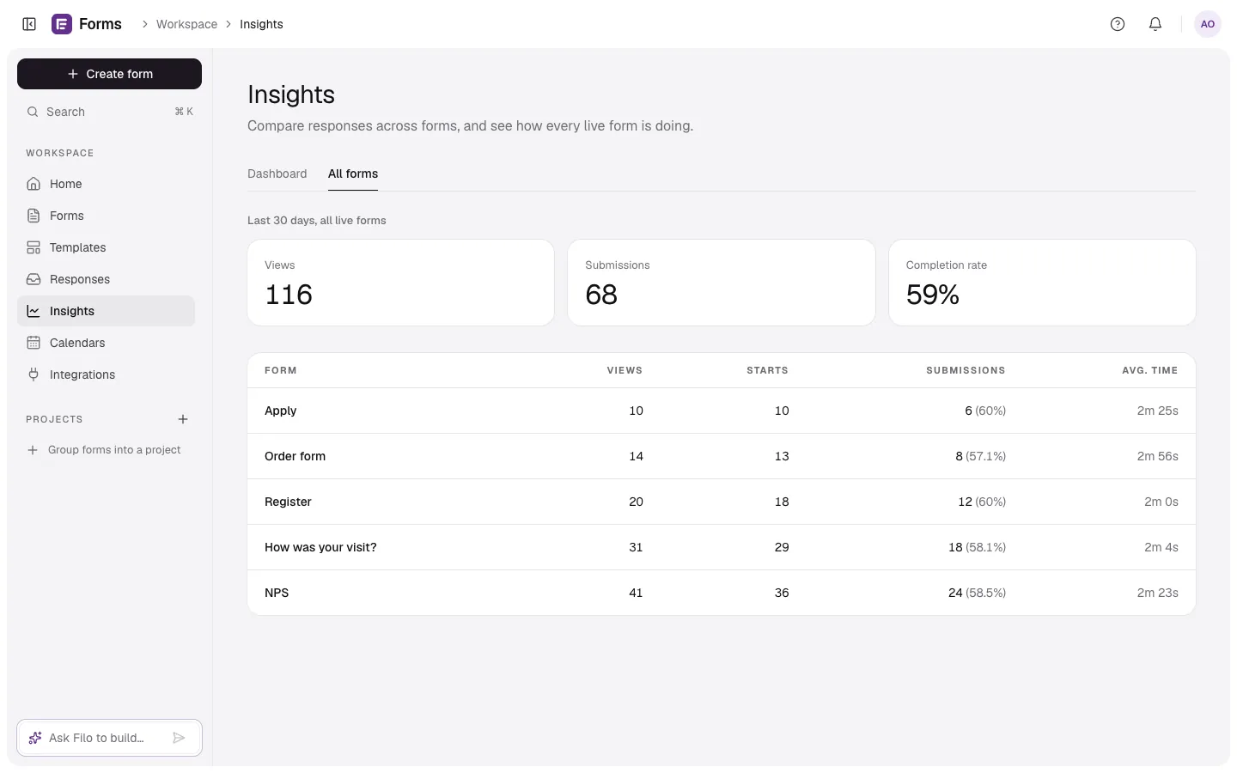The height and width of the screenshot is (773, 1237).
Task: Collapse the sidebar panel icon
Action: click(x=29, y=24)
